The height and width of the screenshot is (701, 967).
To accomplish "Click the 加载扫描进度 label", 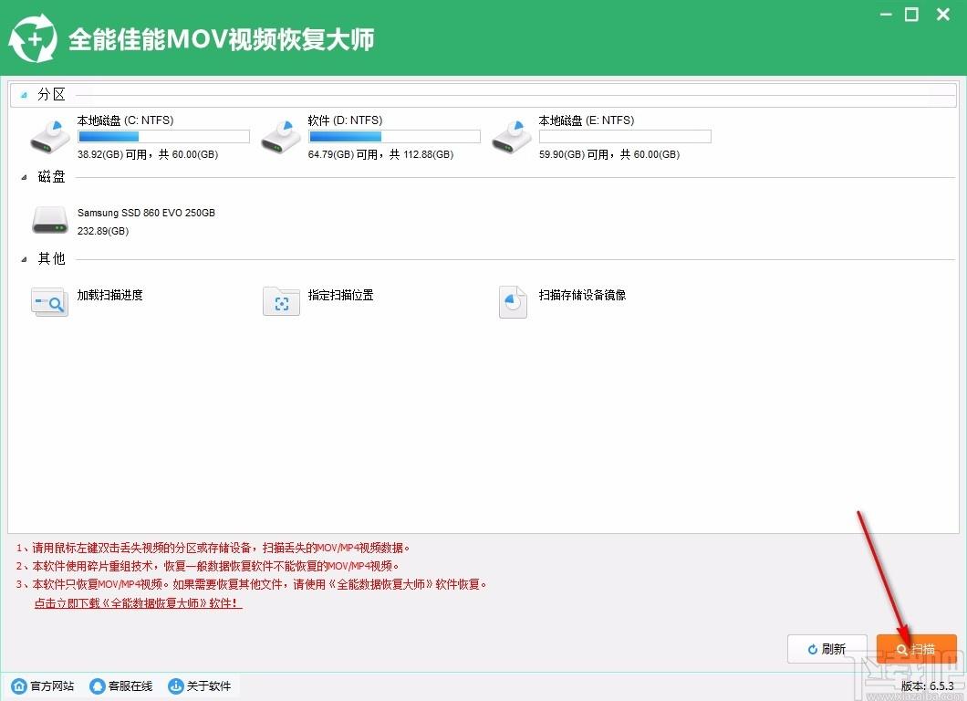I will click(109, 295).
